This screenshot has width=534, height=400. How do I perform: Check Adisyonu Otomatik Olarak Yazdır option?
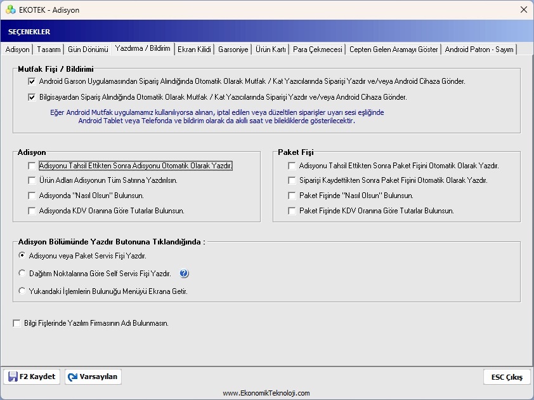[32, 166]
